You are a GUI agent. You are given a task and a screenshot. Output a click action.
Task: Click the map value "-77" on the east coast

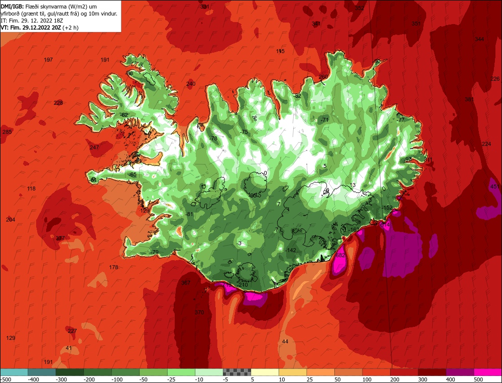point(401,120)
